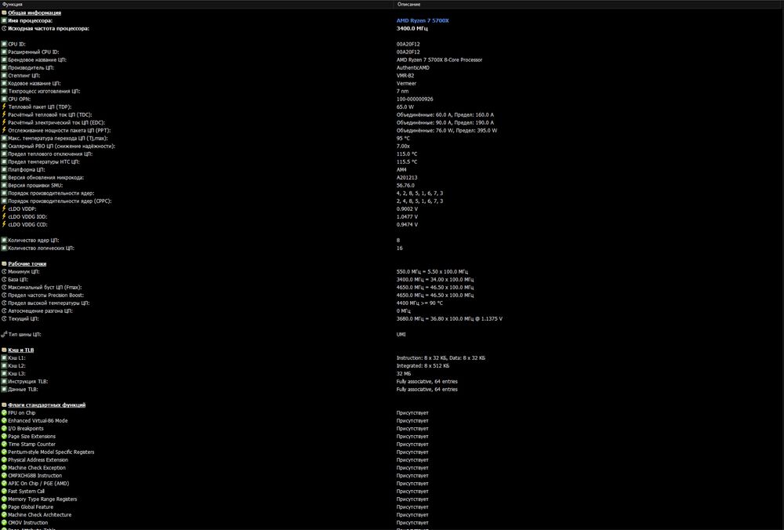Click the UMI bus type value

tap(401, 335)
